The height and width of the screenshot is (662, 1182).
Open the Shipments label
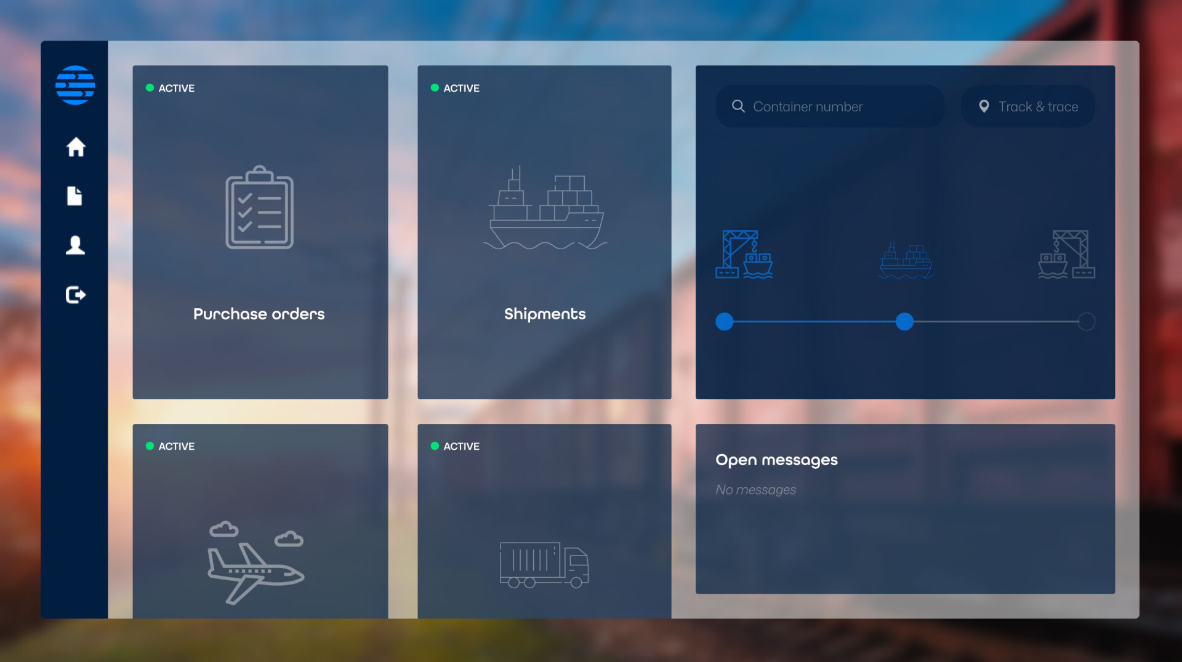point(545,314)
